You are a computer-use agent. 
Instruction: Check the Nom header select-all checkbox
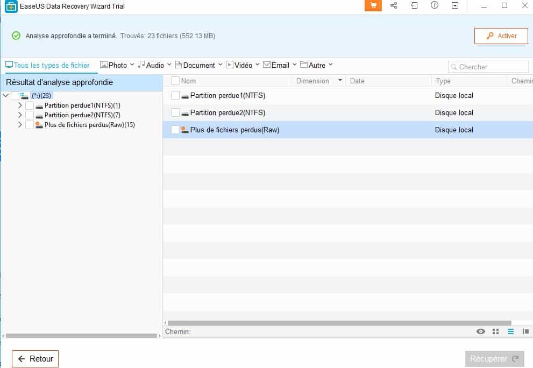pos(175,81)
